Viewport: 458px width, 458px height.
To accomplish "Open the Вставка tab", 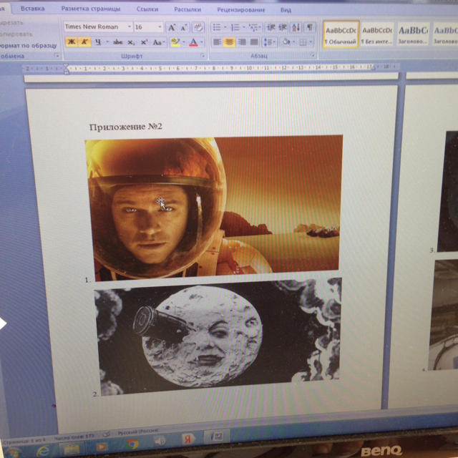I will point(33,9).
